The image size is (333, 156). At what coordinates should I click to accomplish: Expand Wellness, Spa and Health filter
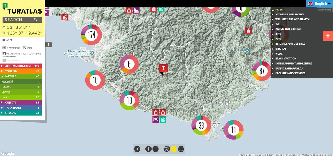point(292,19)
